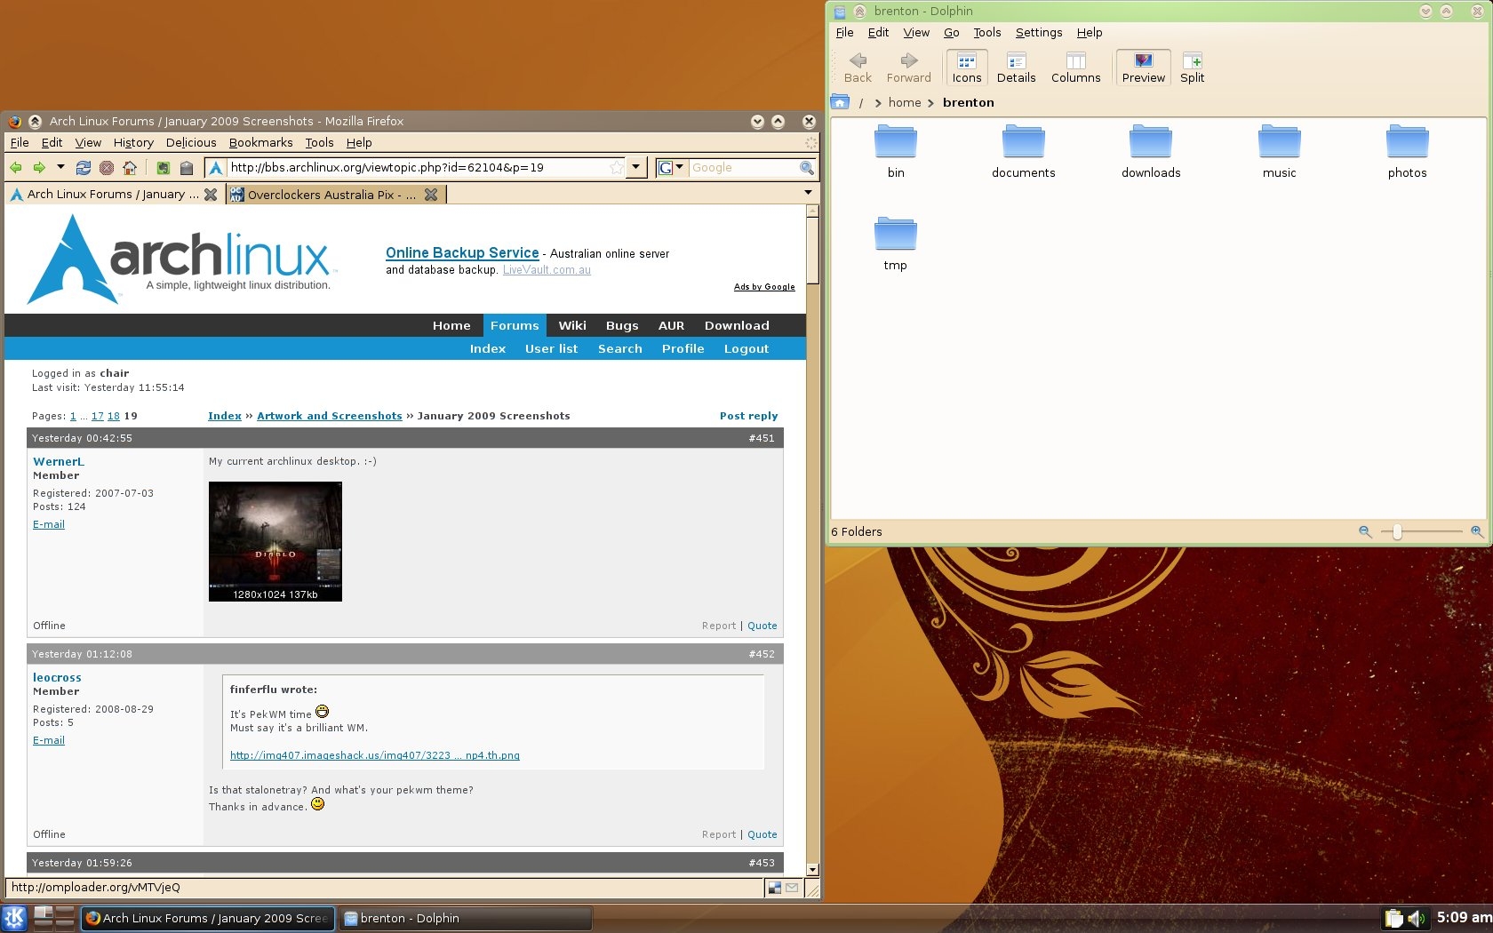Close the Arch Linux Forums tab
Viewport: 1493px width, 933px height.
pyautogui.click(x=211, y=195)
